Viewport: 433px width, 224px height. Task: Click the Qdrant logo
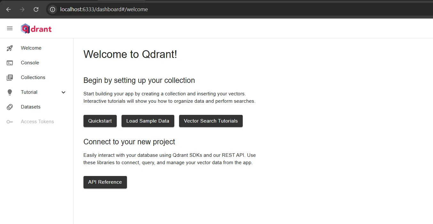click(x=36, y=28)
